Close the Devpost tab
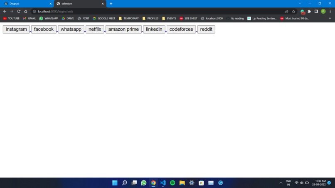335x188 pixels. click(x=51, y=4)
